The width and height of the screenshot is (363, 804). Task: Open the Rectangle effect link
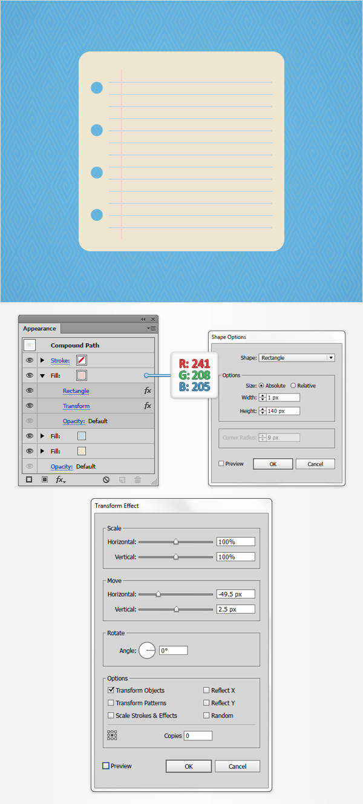76,391
